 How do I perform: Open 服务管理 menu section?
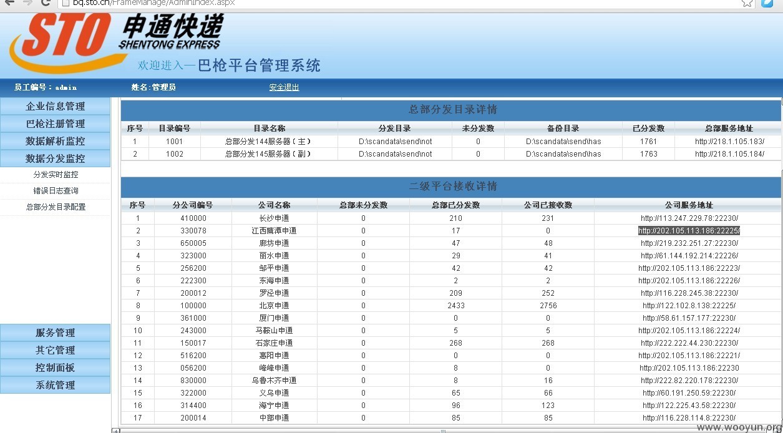point(56,333)
